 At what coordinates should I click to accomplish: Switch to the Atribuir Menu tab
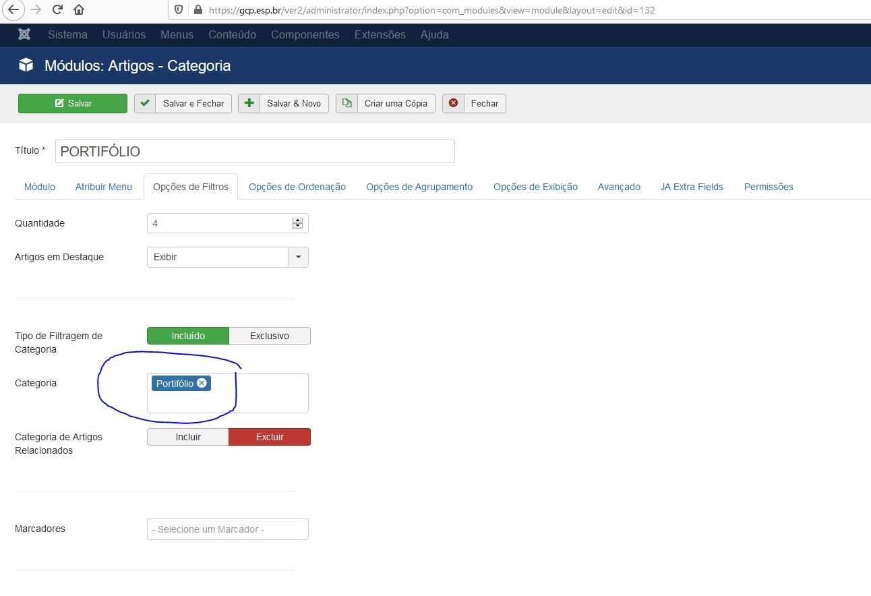click(x=104, y=187)
